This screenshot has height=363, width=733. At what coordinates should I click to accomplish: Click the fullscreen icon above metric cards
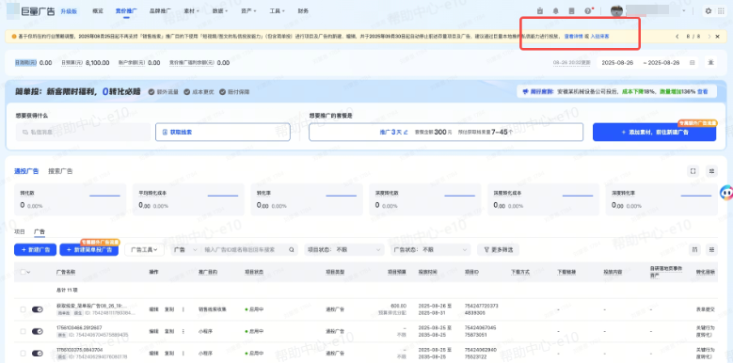[x=693, y=171]
